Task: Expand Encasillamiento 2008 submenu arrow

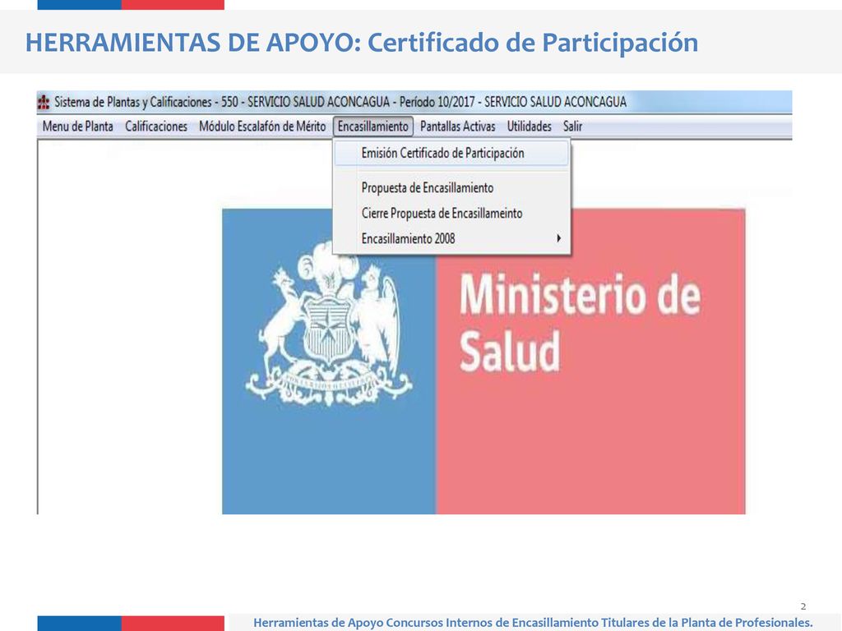Action: [x=559, y=238]
